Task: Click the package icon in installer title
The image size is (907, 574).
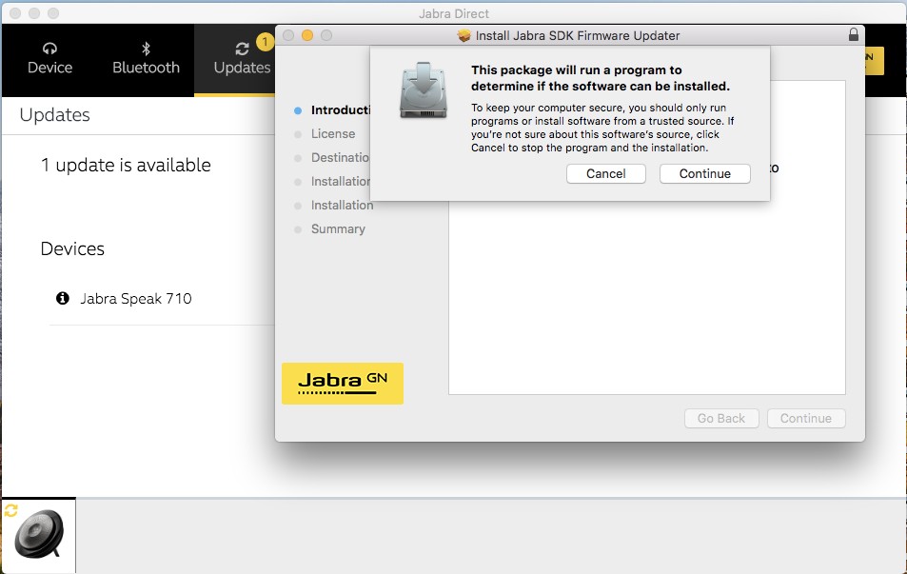Action: coord(463,35)
